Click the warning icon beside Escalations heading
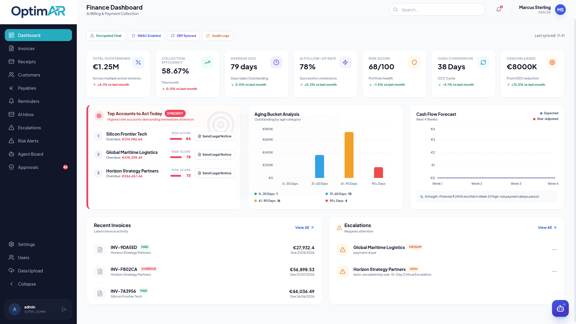This screenshot has width=576, height=324. (339, 228)
